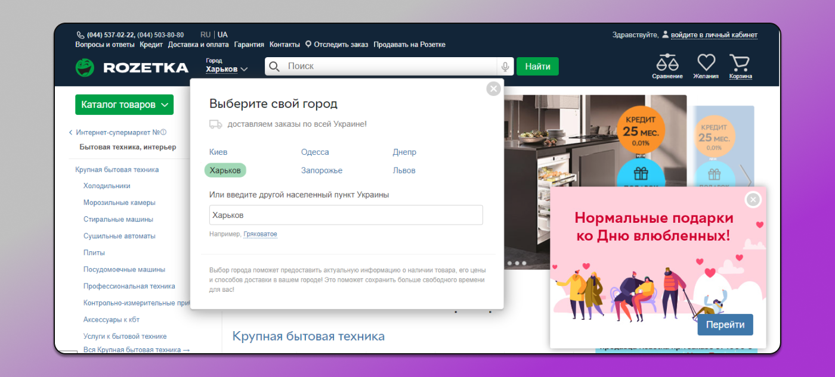
Task: Select the highlighted Харьков city
Action: 225,170
